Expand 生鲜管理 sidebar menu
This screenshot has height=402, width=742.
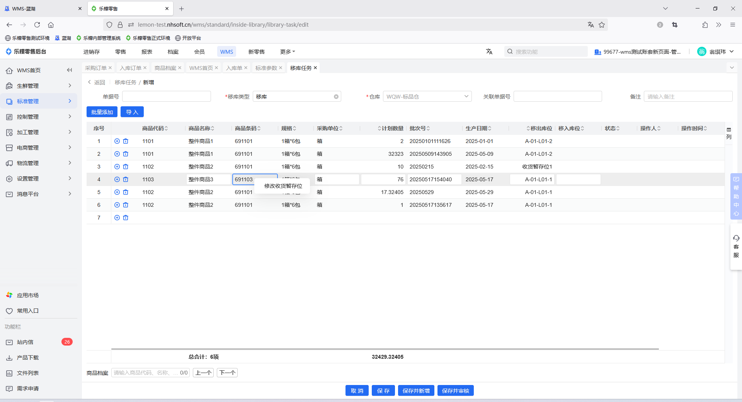point(39,86)
